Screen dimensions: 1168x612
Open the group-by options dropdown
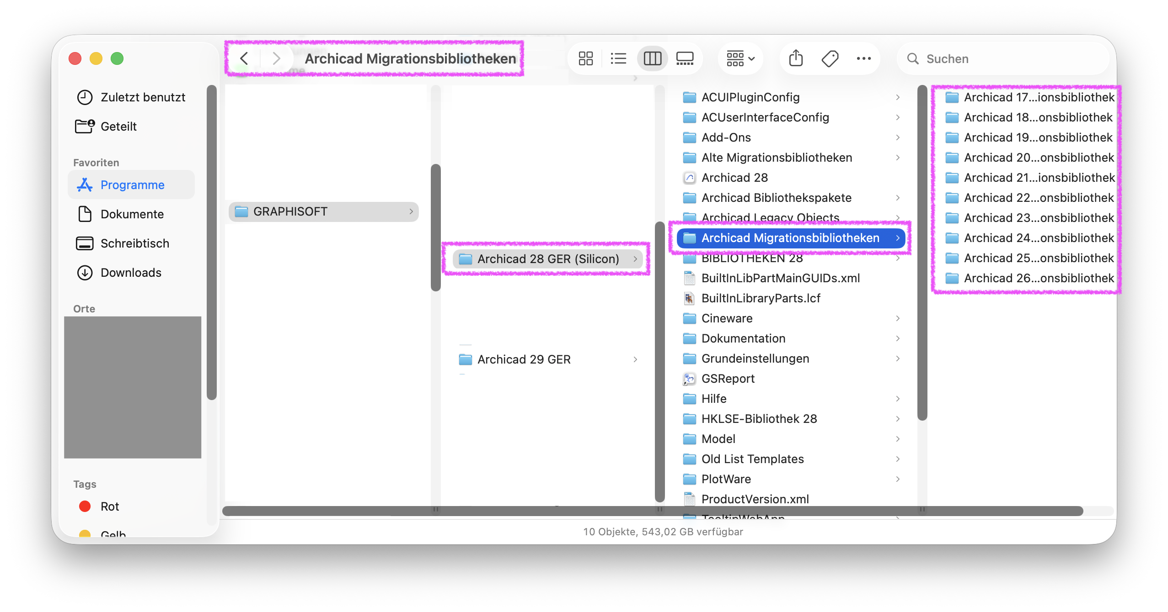pyautogui.click(x=740, y=58)
